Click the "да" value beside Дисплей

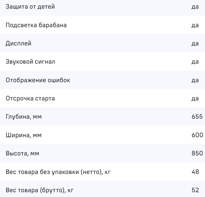point(195,43)
